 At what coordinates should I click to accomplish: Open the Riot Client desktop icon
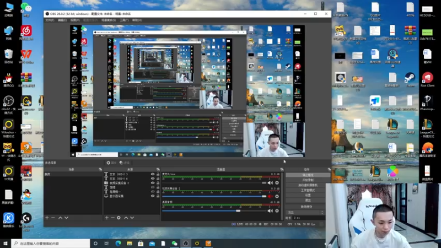click(x=427, y=79)
